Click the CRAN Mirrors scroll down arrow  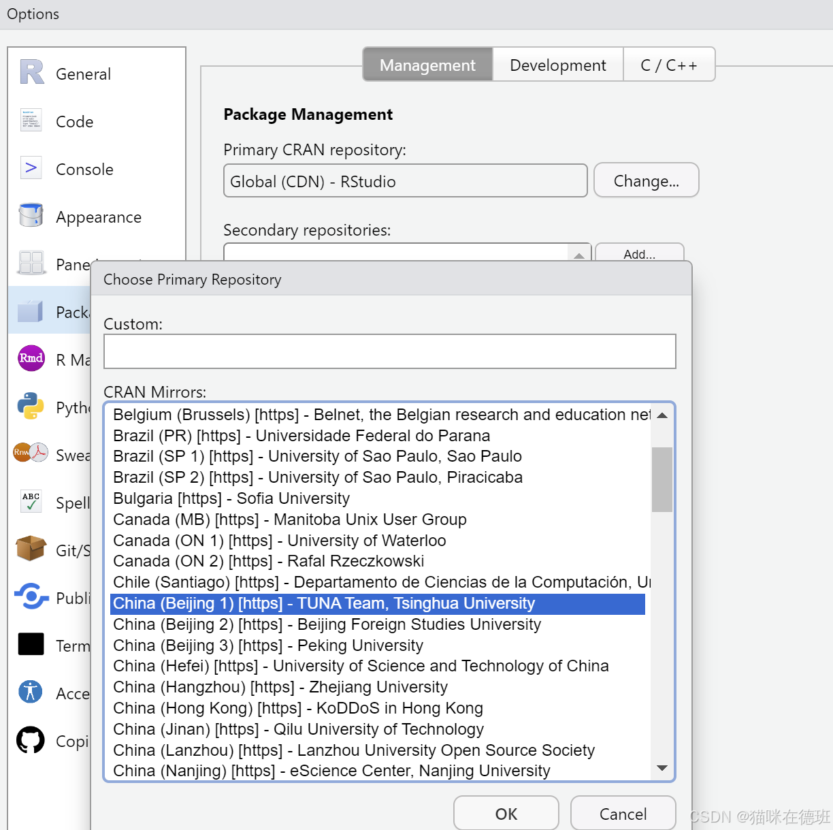click(662, 768)
